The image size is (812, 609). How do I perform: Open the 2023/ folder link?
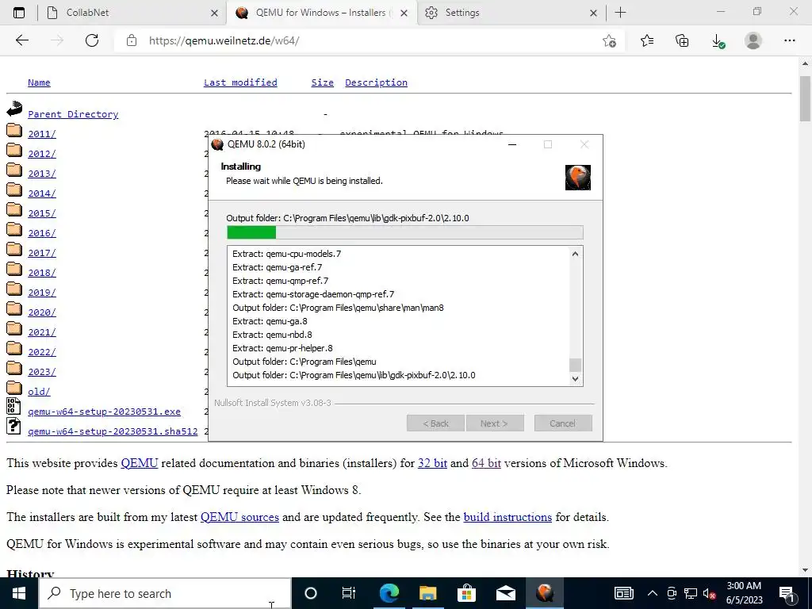click(42, 371)
